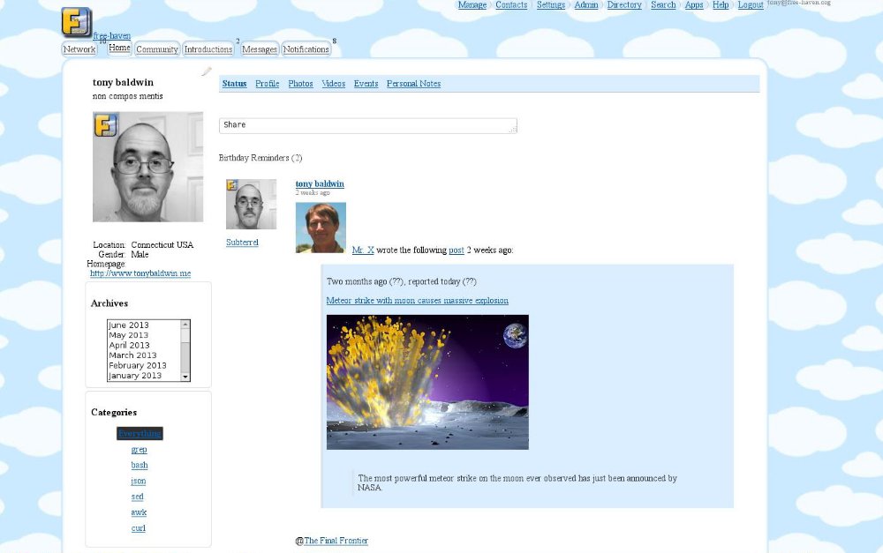The height and width of the screenshot is (553, 883).
Task: Filter posts by sed category
Action: pyautogui.click(x=138, y=497)
